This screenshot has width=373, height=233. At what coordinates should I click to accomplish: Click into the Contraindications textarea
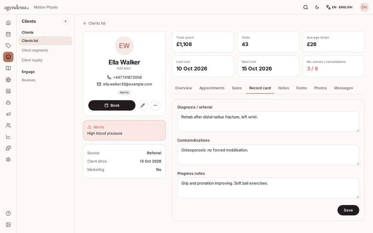pyautogui.click(x=268, y=155)
